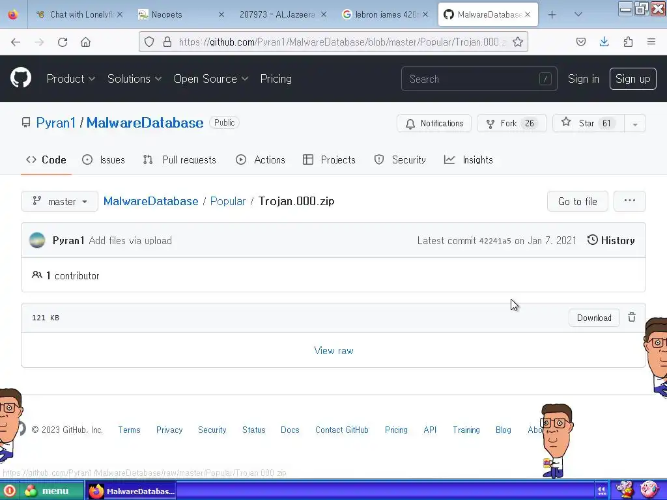Open commit hash 42241a5 link
667x500 pixels.
point(495,241)
